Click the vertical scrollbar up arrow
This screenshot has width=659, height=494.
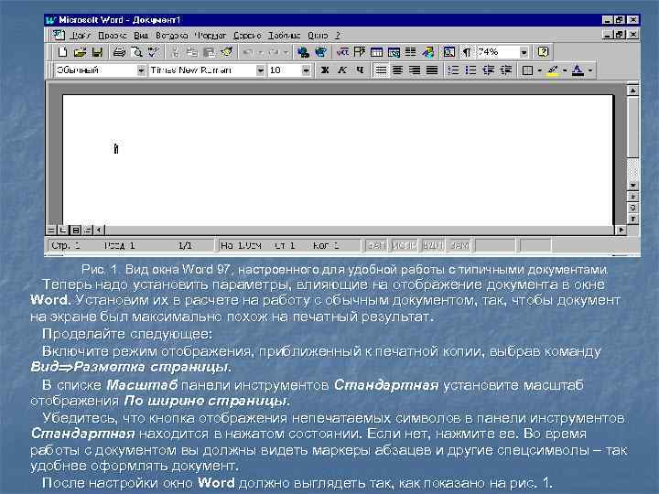click(633, 91)
